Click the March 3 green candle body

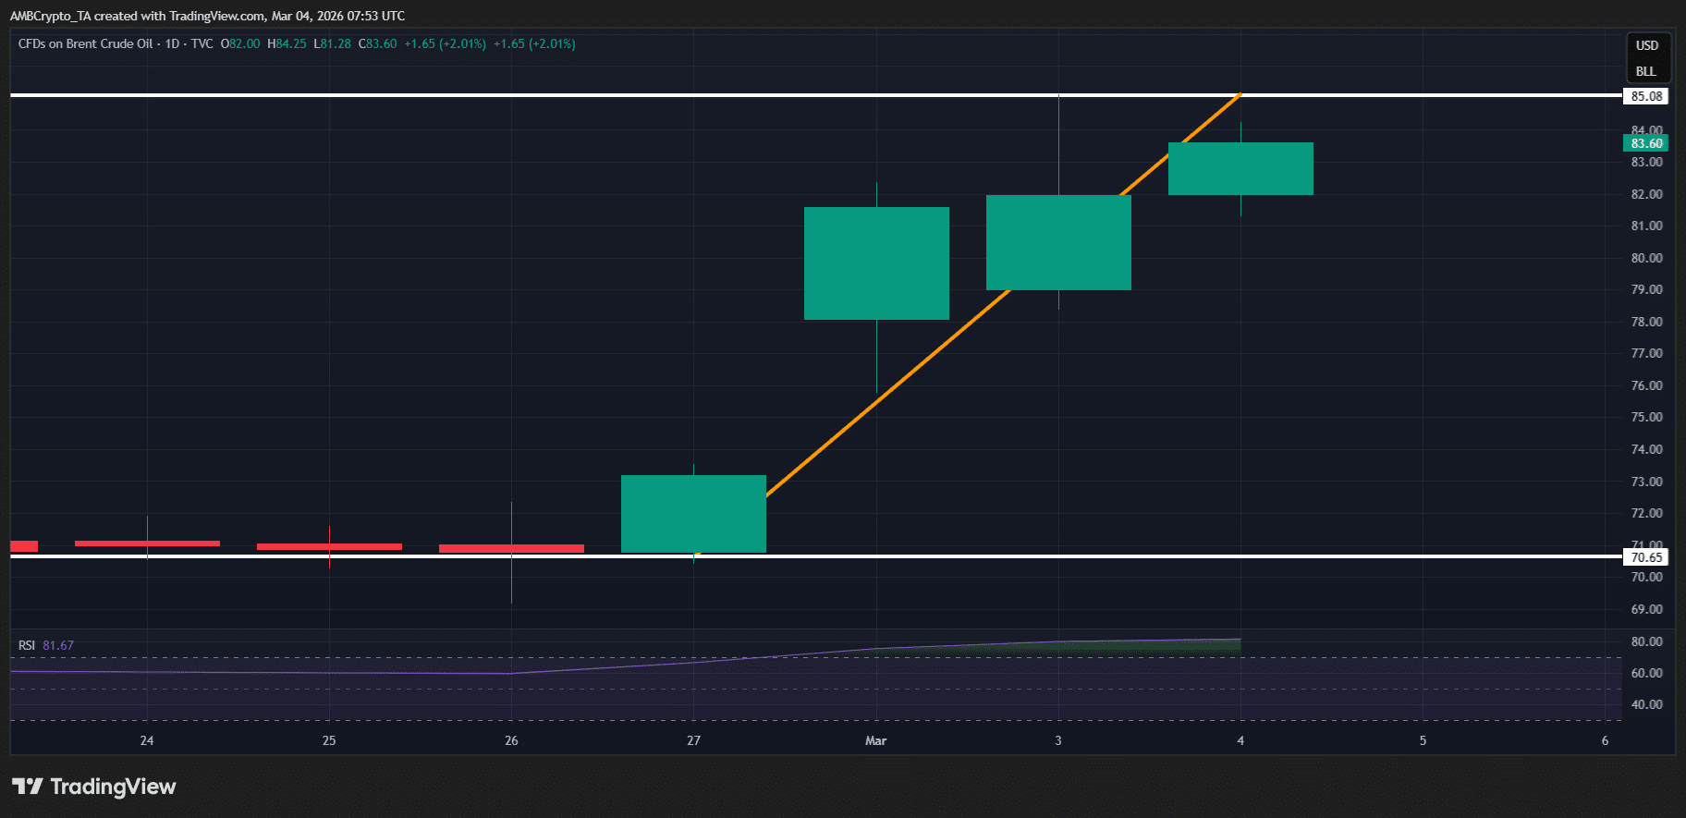click(1058, 242)
